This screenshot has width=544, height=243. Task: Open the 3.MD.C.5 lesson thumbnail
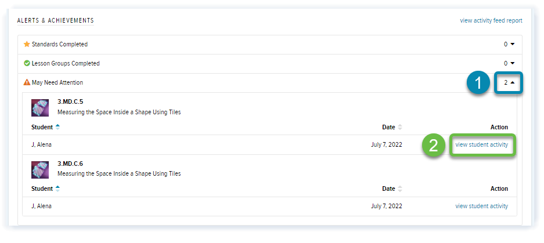point(39,107)
